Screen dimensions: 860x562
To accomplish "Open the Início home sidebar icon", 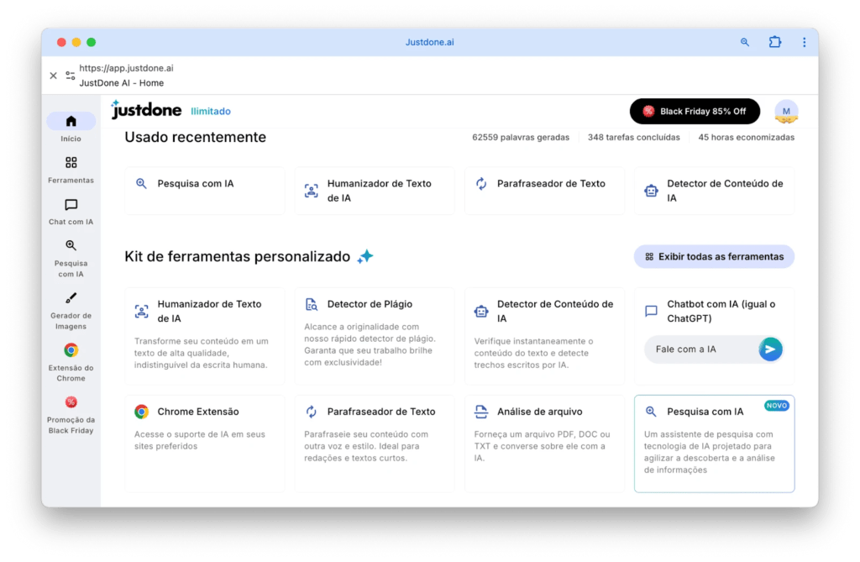I will (71, 121).
